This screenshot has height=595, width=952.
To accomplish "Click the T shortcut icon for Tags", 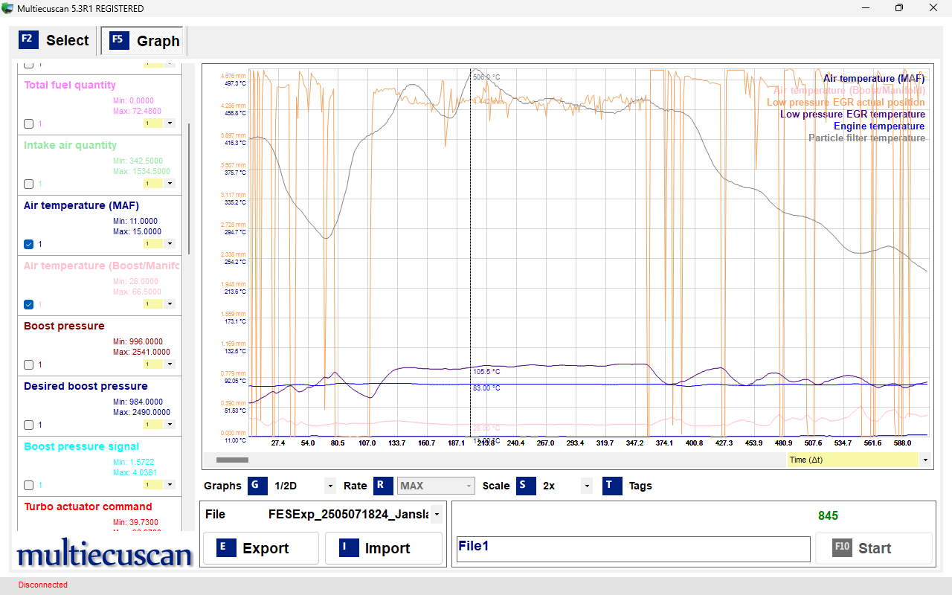I will click(x=612, y=486).
